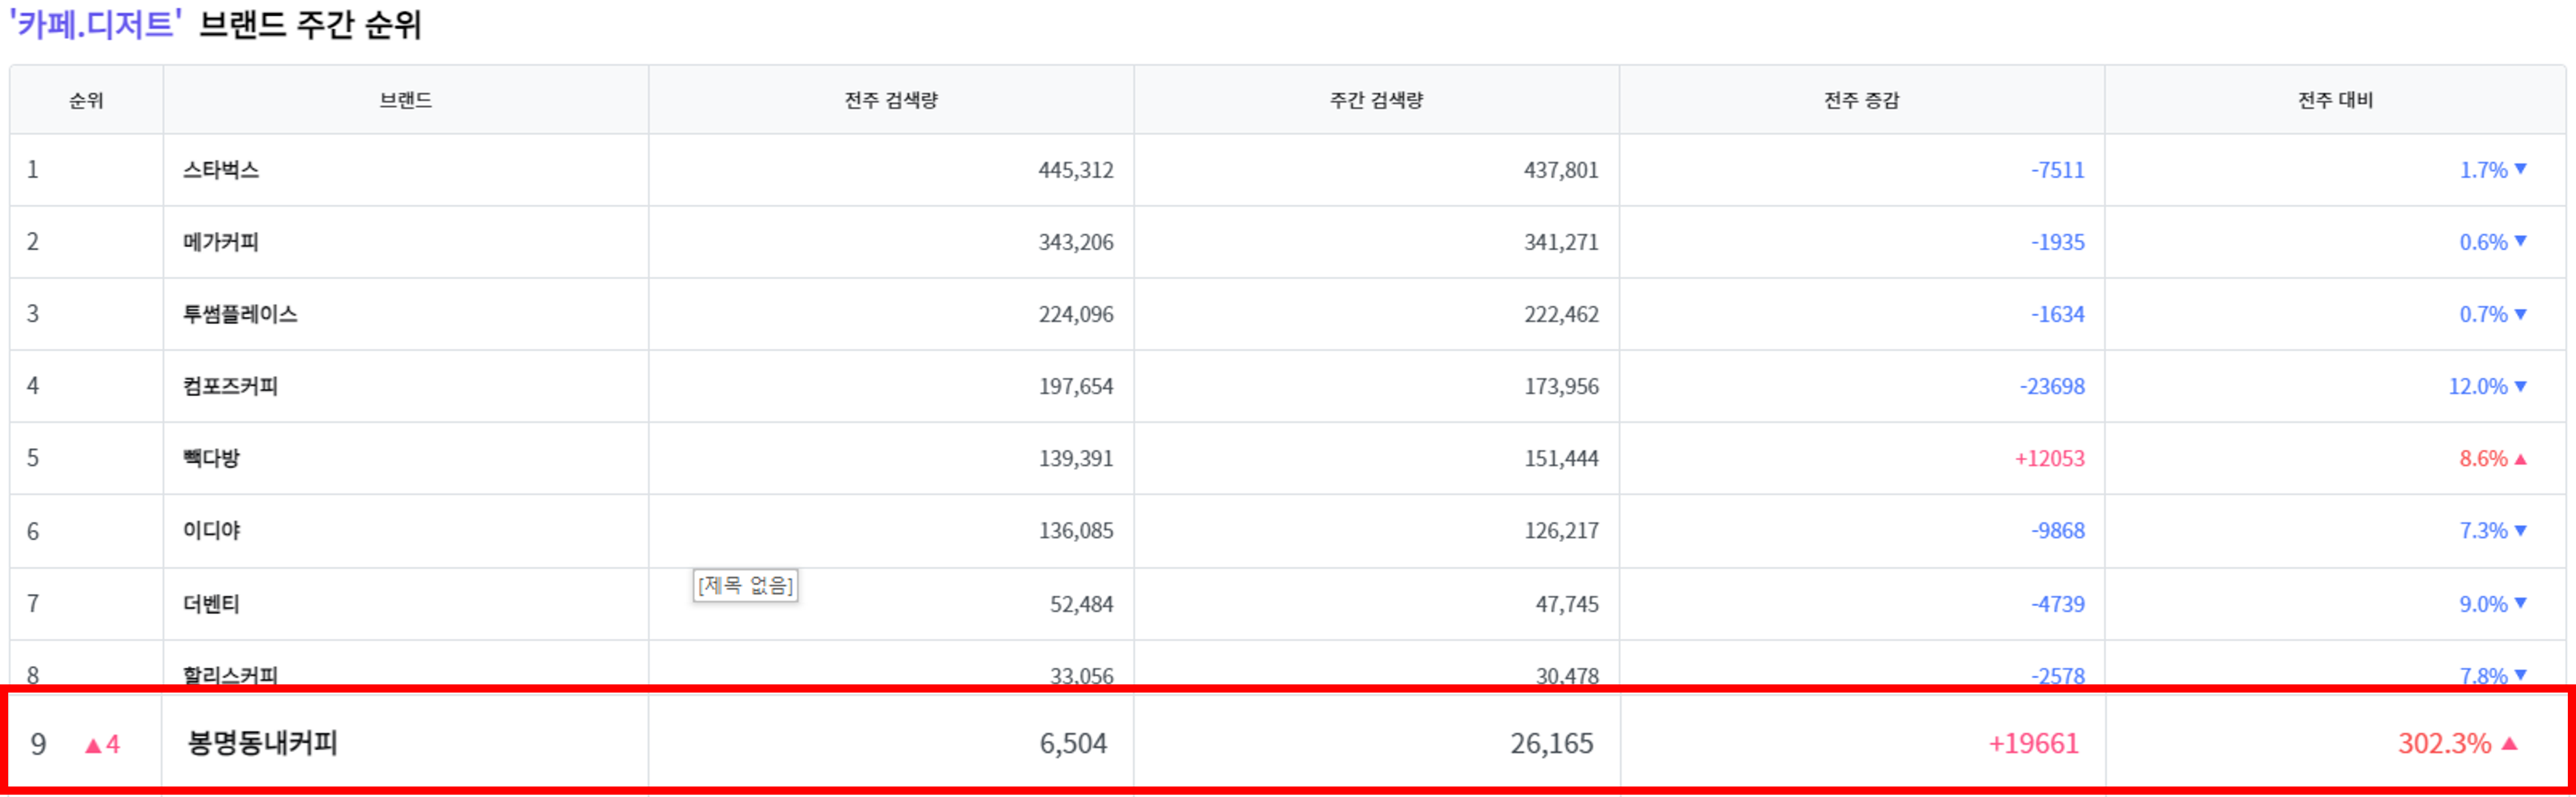This screenshot has width=2576, height=797.
Task: Select the 투썸플레이스 brand name
Action: [240, 314]
